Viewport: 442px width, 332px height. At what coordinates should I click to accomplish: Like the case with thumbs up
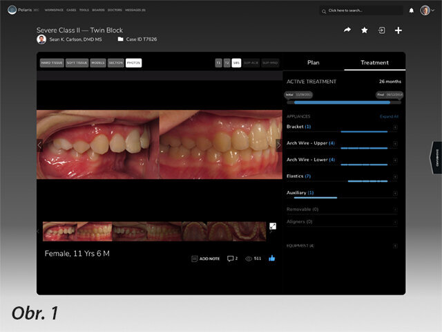pos(271,258)
